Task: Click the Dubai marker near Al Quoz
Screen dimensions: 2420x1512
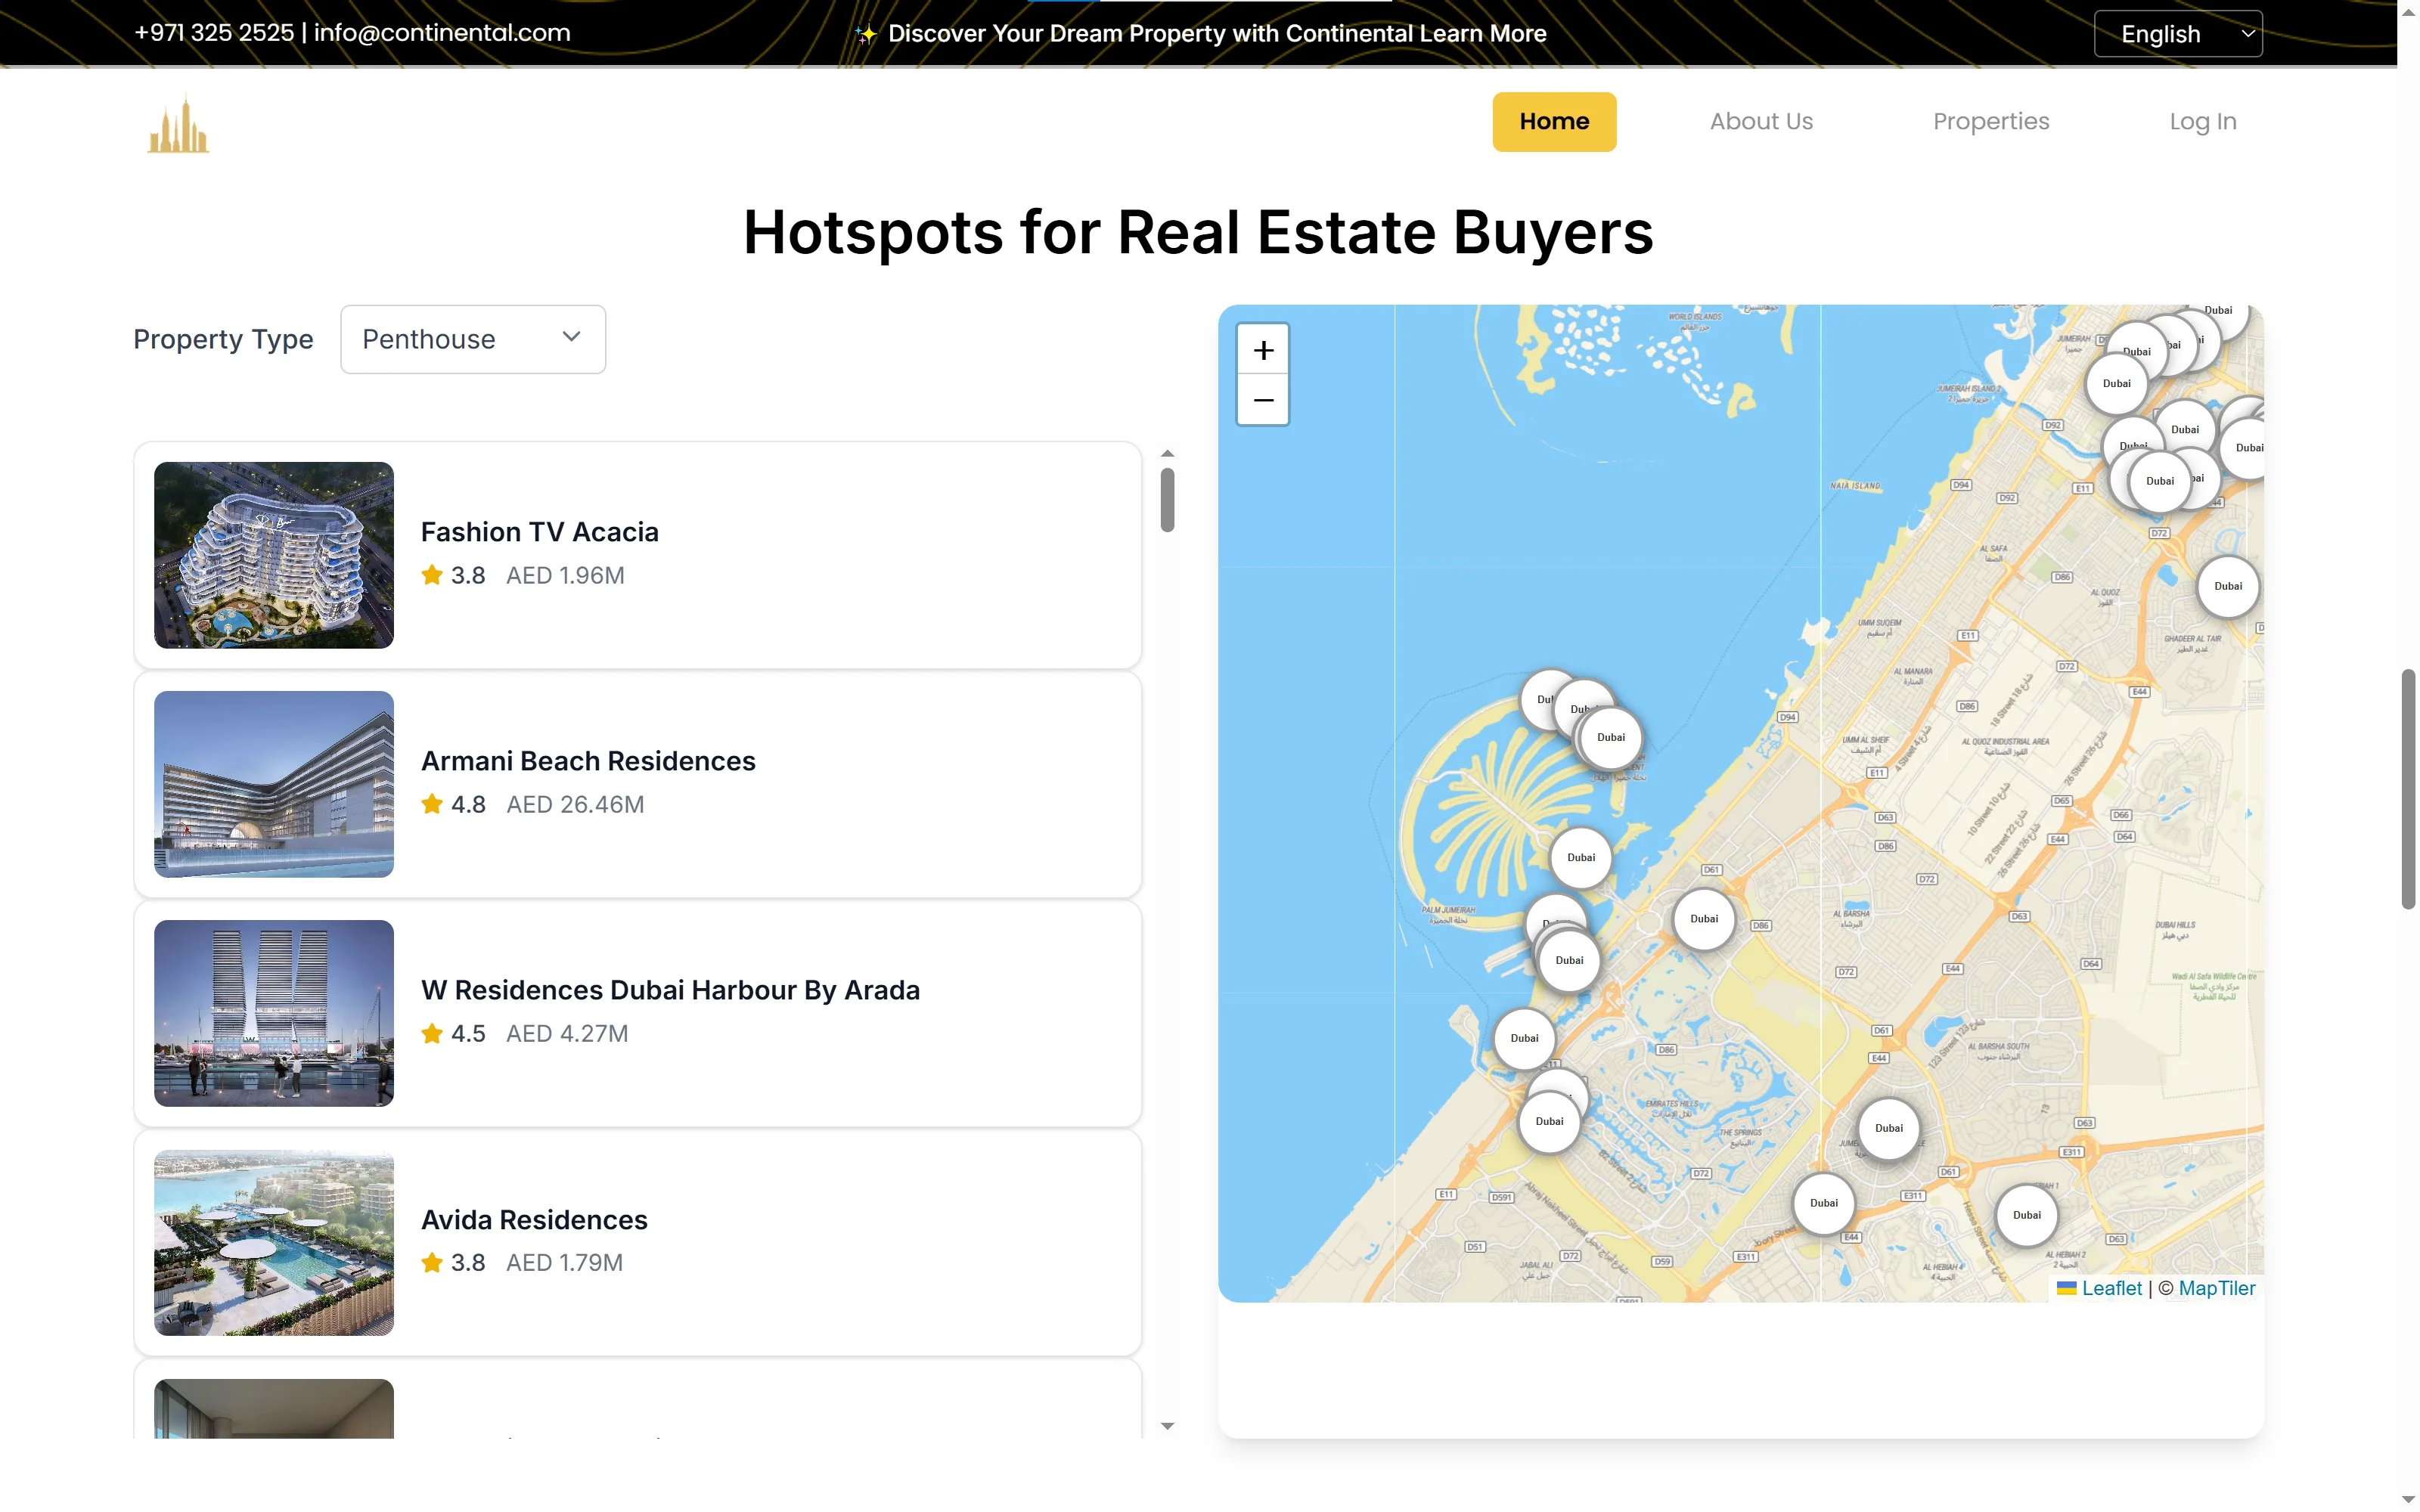Action: [x=2227, y=586]
